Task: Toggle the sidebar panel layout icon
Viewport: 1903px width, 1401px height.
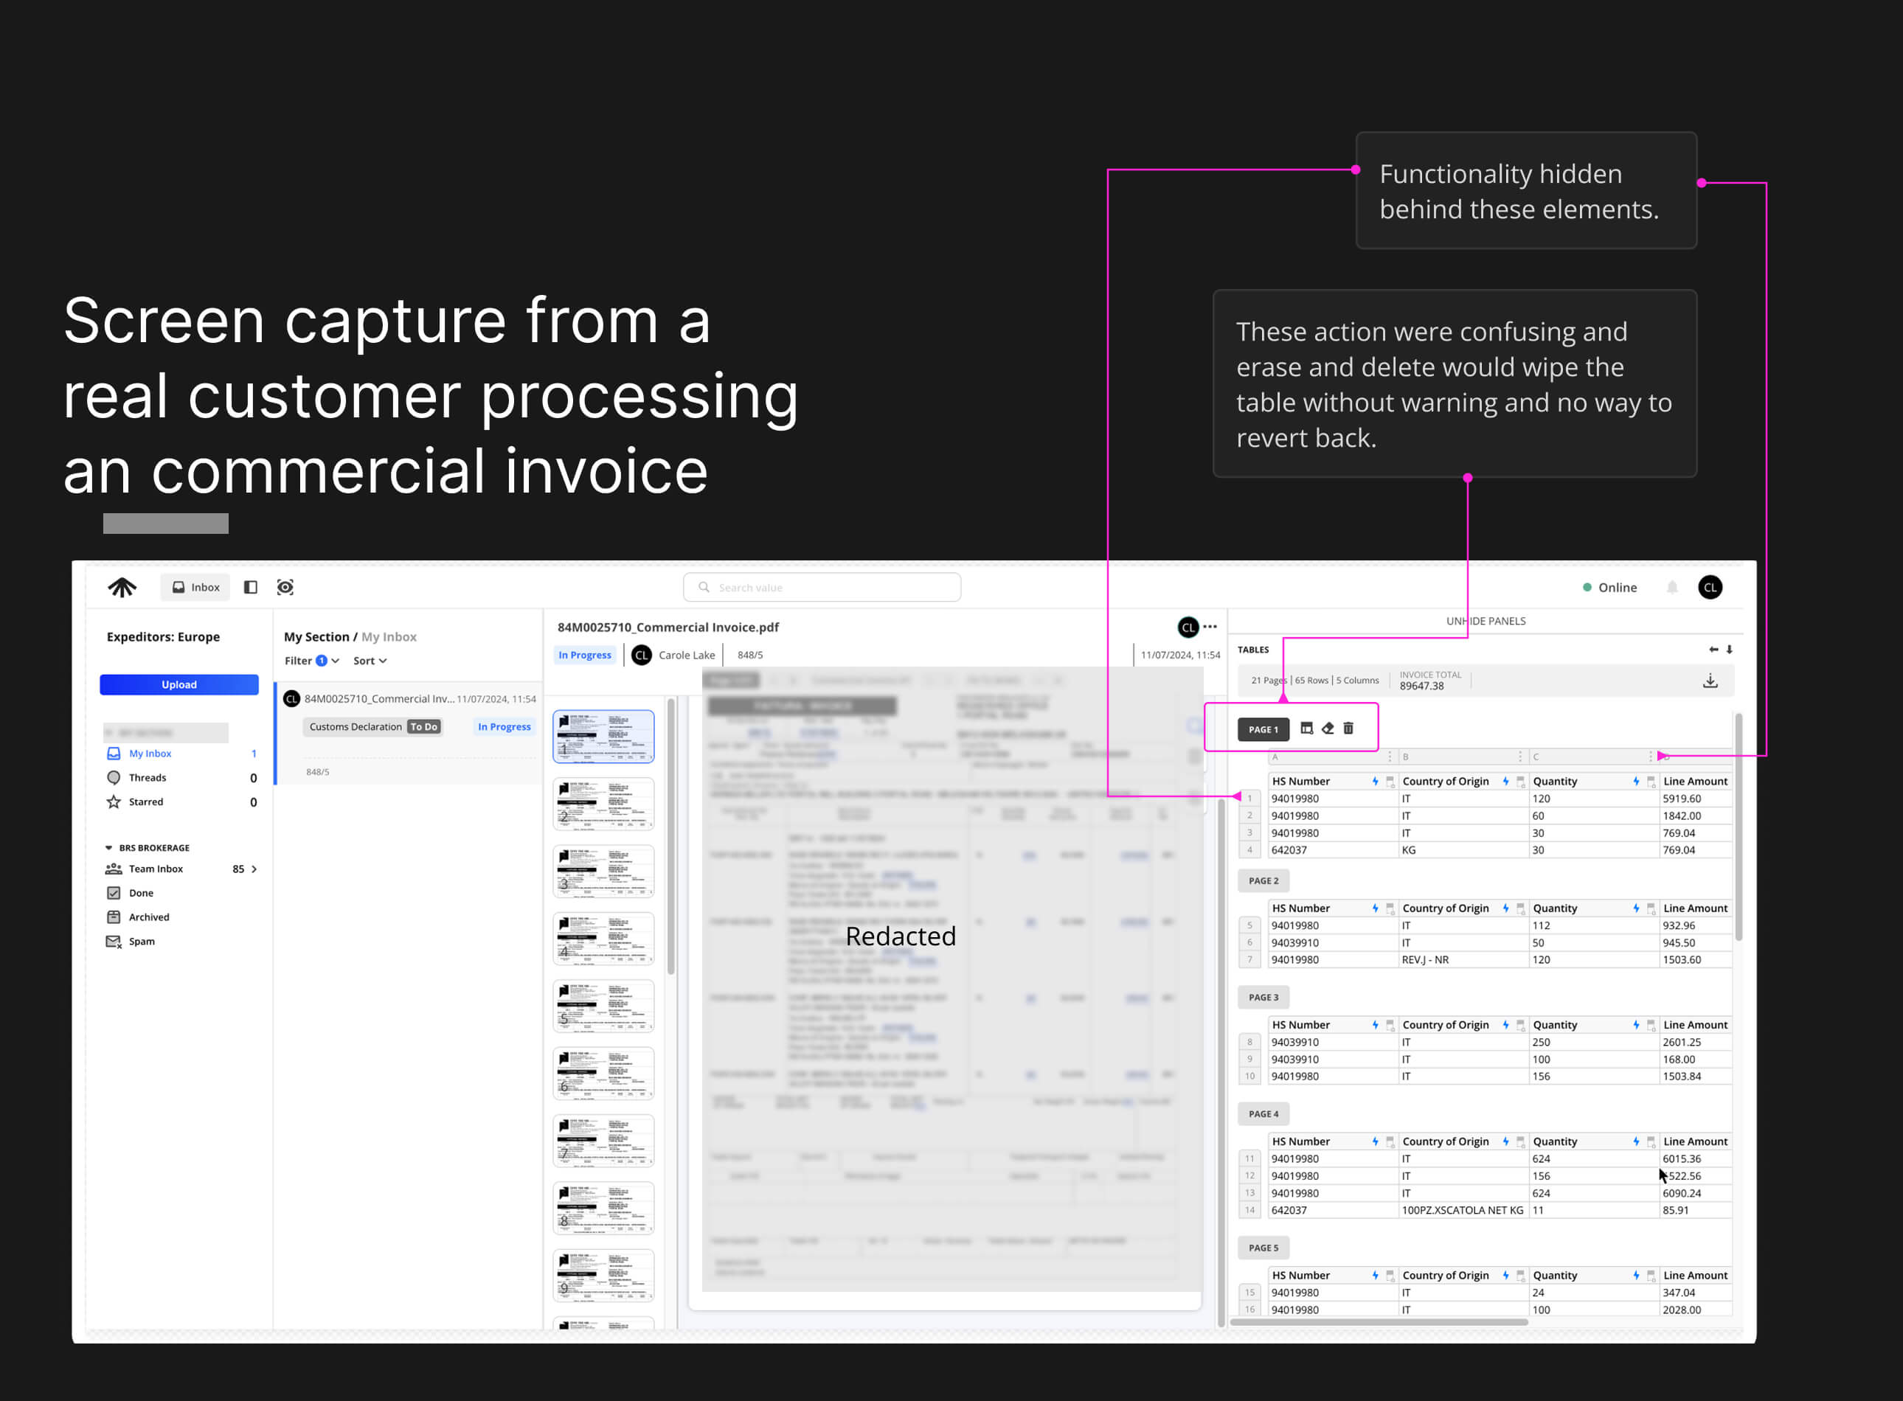Action: pyautogui.click(x=250, y=588)
